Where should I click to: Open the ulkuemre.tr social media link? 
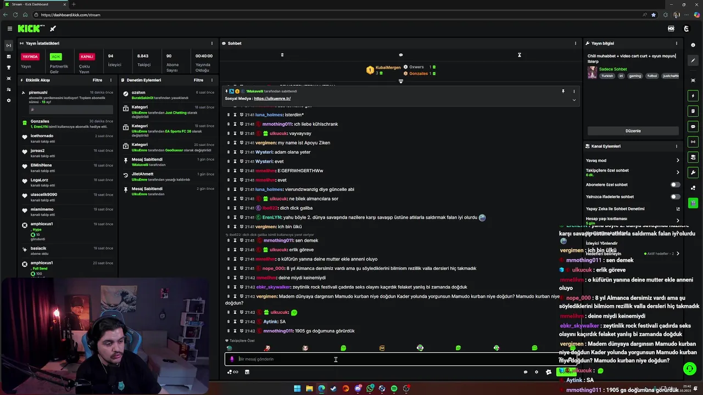(x=272, y=99)
